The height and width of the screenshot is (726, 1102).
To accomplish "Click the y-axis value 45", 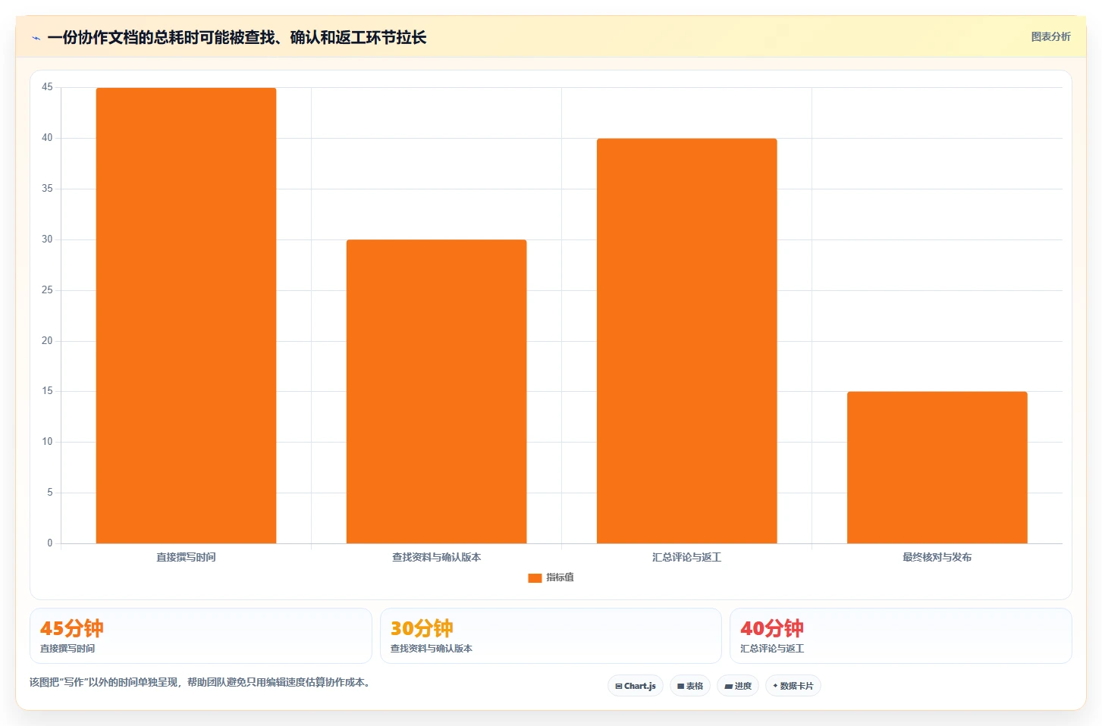I will [47, 87].
